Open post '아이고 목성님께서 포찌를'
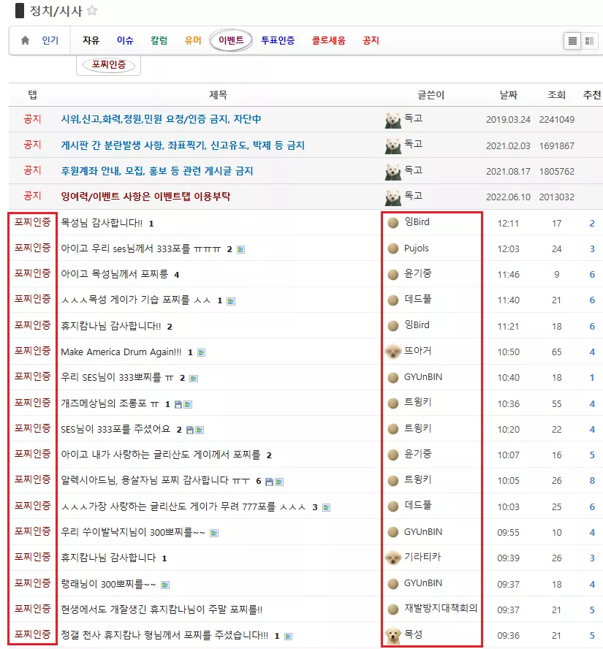Screen dimensions: 603x649 pos(115,274)
